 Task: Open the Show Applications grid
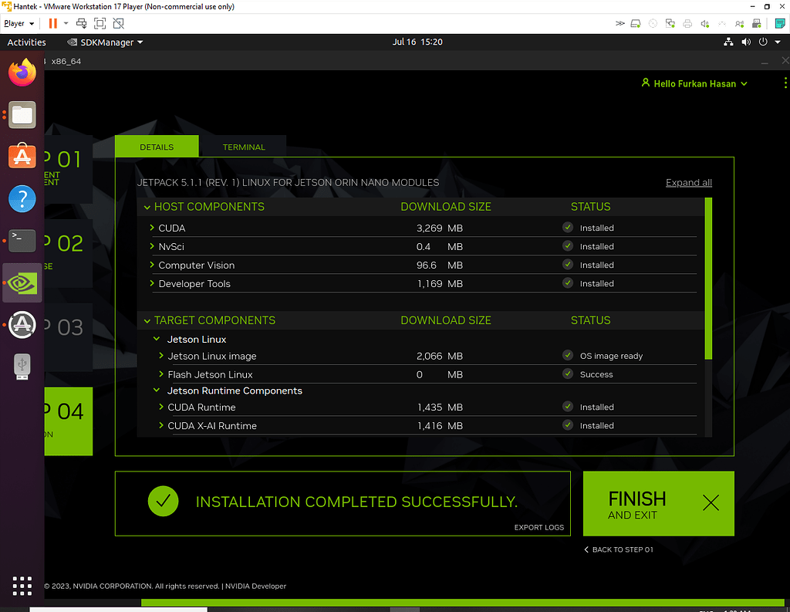tap(22, 586)
